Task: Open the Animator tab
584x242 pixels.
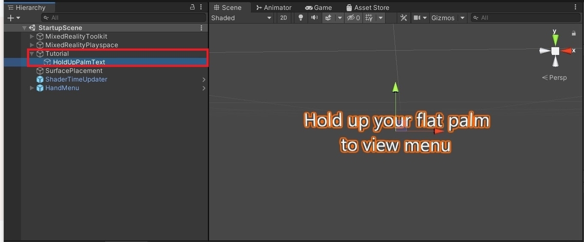Action: coord(274,7)
